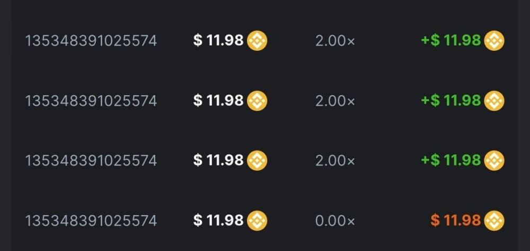Click BNB coin icon next to third row green payout
Viewport: 530px width, 251px height.
(x=494, y=160)
